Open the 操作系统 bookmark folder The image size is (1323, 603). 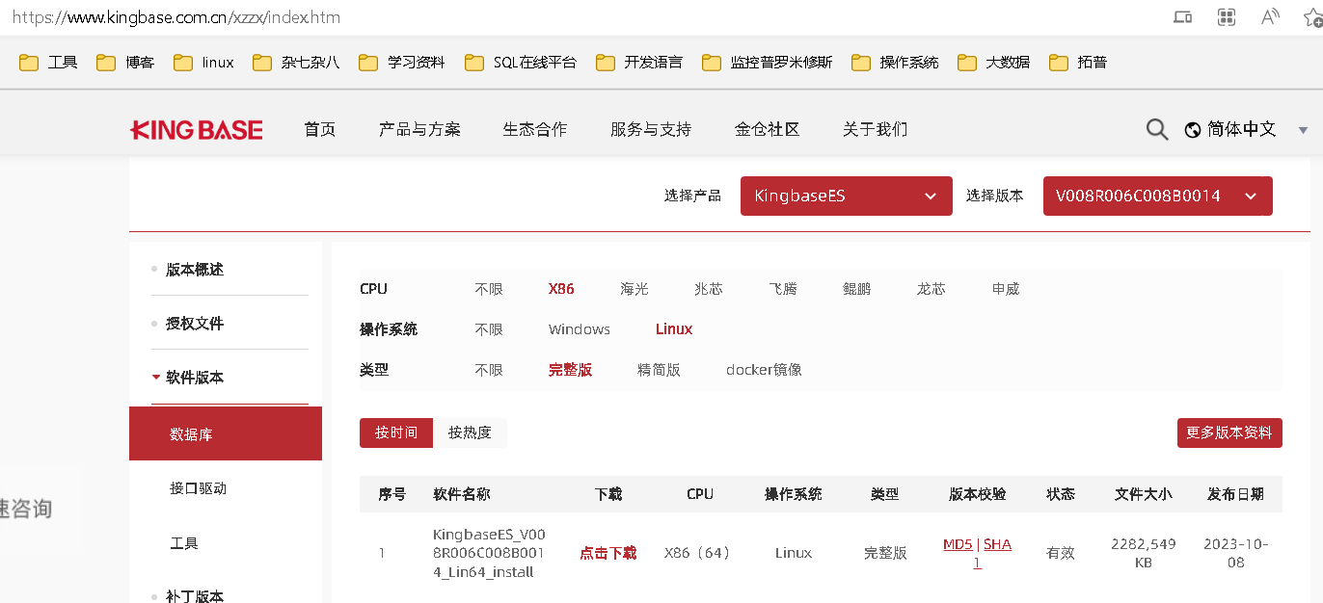coord(895,63)
